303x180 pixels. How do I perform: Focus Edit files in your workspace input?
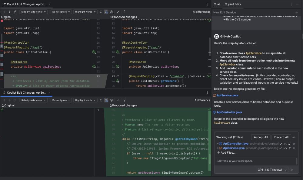pos(255,161)
